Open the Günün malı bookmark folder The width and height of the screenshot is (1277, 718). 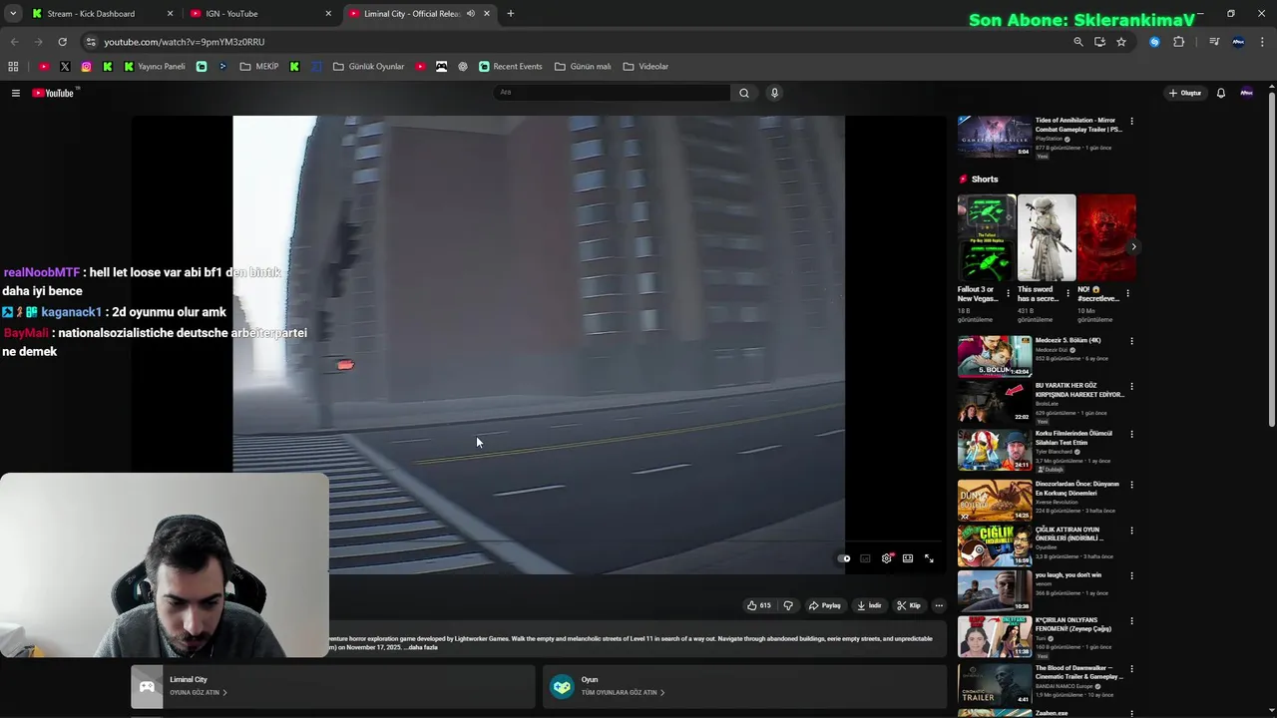point(583,67)
